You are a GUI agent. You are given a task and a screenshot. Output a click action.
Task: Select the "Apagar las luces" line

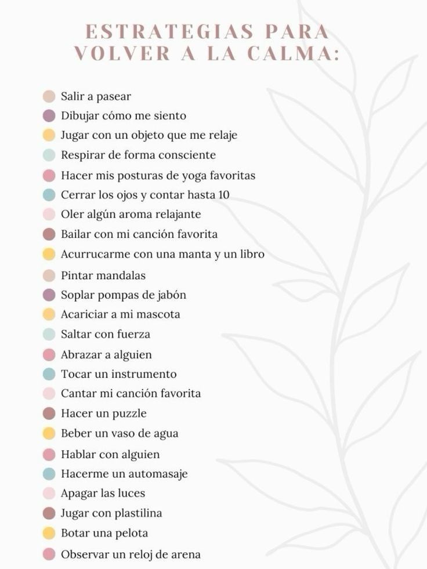[x=103, y=494]
